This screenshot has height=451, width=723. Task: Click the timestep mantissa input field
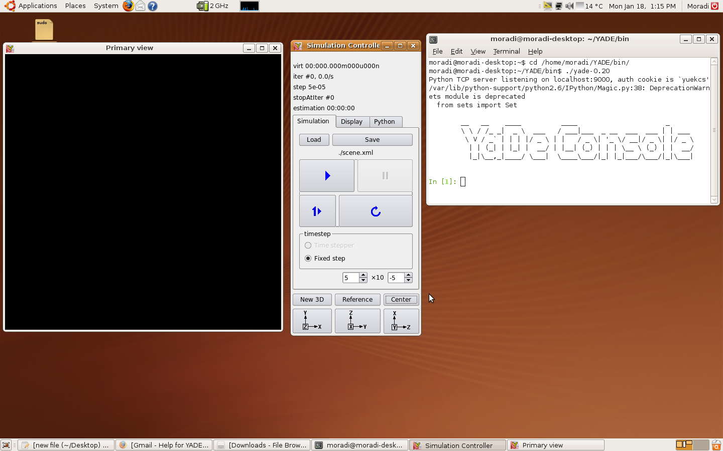(350, 278)
